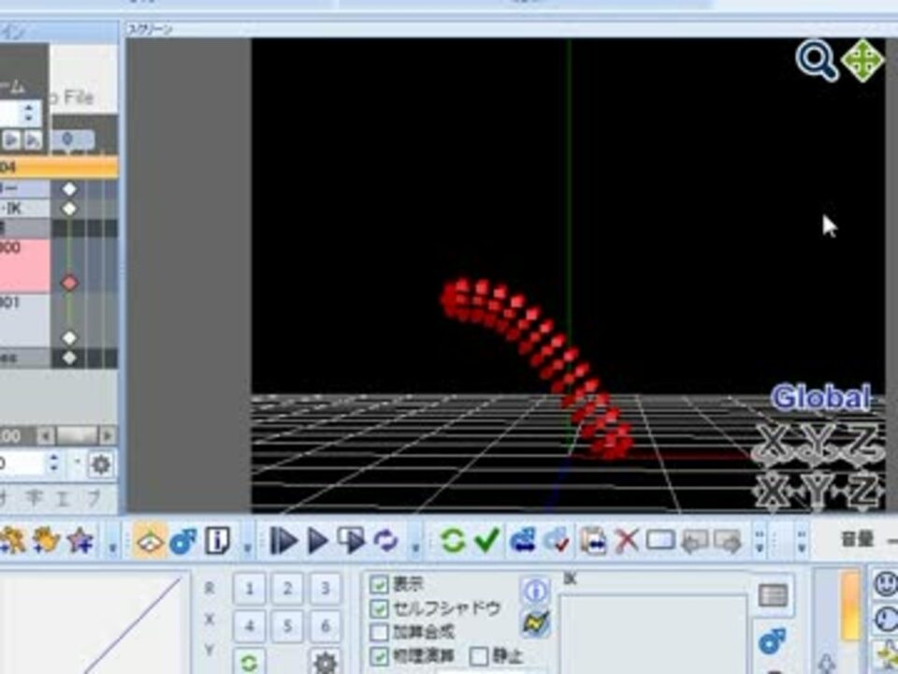
Task: Click the gear button below button 6
Action: click(325, 662)
